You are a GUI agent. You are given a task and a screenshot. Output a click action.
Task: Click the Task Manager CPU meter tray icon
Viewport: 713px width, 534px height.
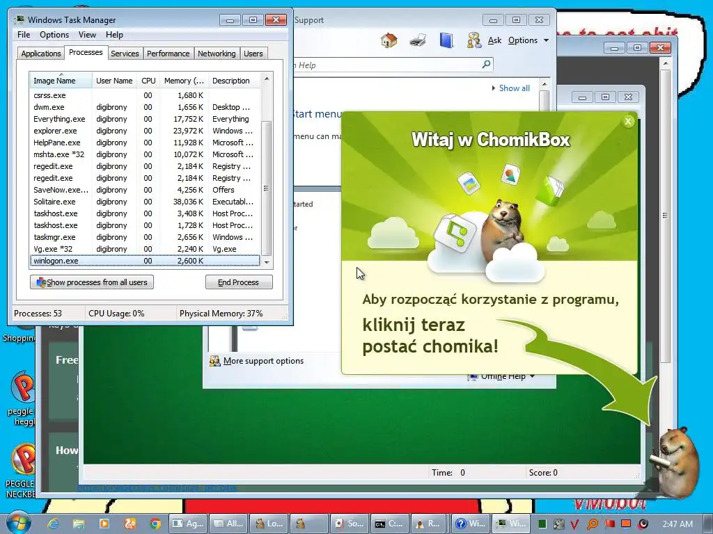click(542, 524)
